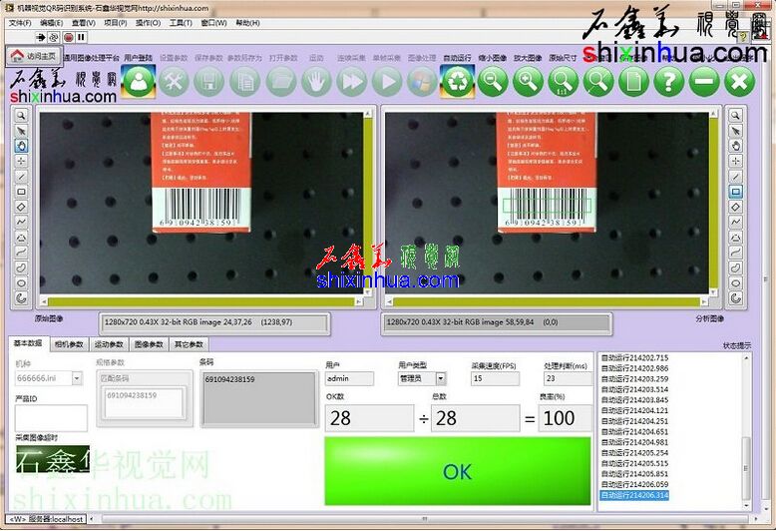Open the 帮助(H) Help menu
The width and height of the screenshot is (776, 531).
(x=247, y=23)
